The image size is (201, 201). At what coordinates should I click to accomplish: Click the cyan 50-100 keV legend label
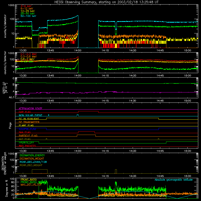(28, 16)
